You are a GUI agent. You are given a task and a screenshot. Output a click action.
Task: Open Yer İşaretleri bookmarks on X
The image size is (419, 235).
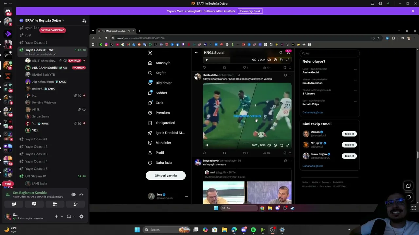tap(162, 123)
